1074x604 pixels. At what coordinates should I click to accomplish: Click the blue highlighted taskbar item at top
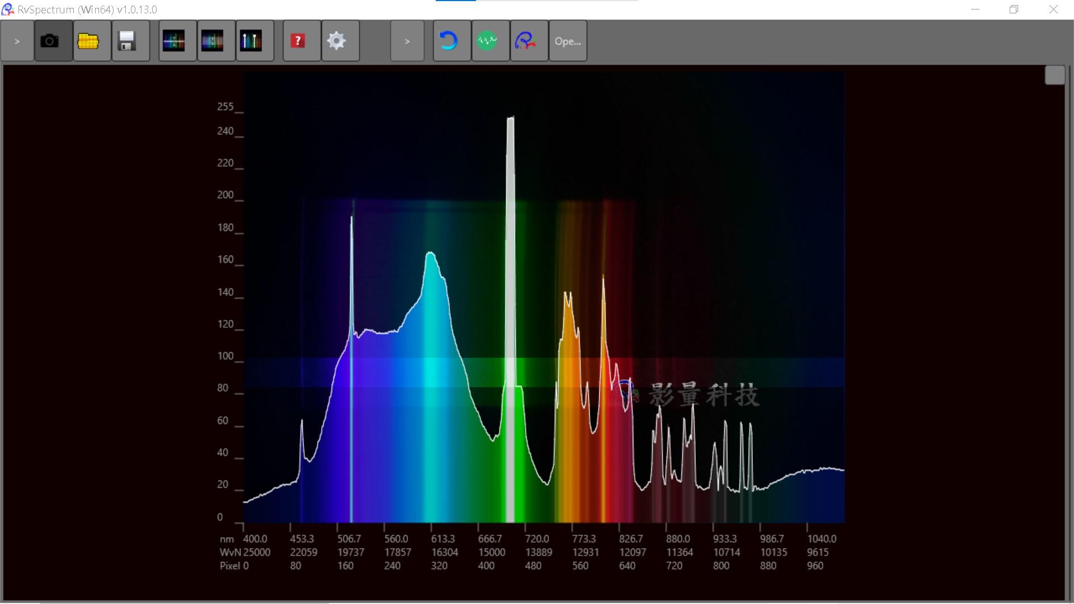[x=455, y=2]
